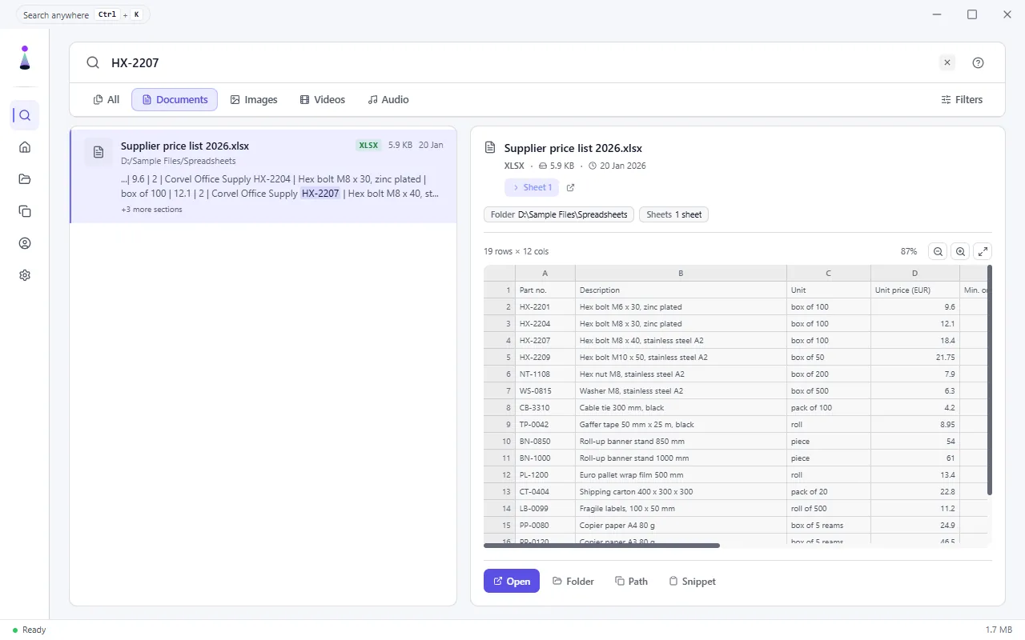
Task: Click the cell "Gaffer tape 50 mm x 25 m, black"
Action: click(681, 425)
